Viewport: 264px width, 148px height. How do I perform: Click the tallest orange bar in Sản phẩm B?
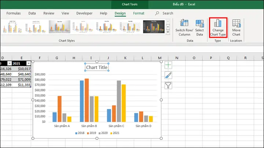pos(87,100)
